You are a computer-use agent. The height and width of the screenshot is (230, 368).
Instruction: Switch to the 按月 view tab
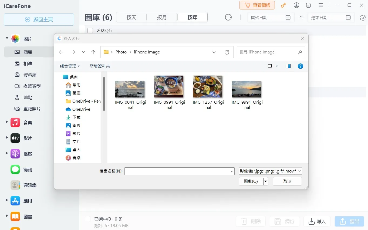[162, 17]
